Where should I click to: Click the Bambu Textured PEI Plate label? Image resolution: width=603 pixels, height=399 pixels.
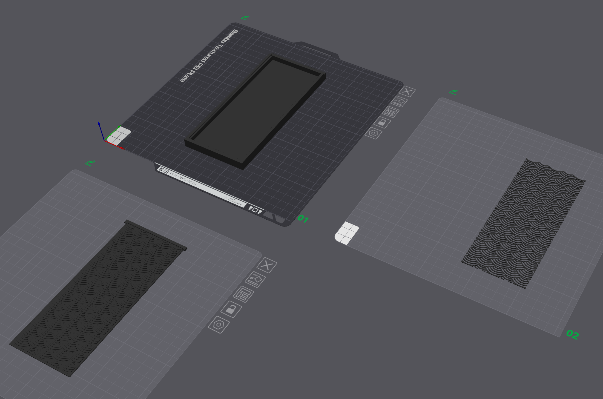tap(209, 56)
